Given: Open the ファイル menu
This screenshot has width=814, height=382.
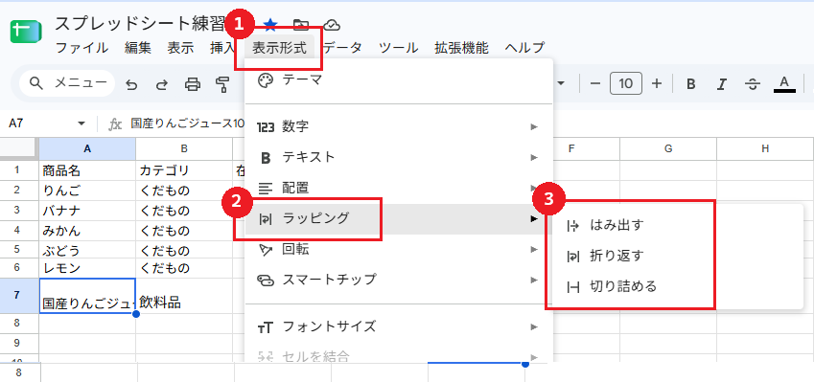Looking at the screenshot, I should click(81, 48).
